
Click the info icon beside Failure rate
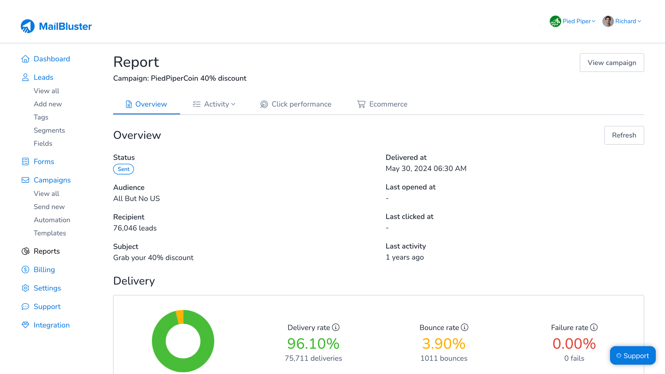594,327
